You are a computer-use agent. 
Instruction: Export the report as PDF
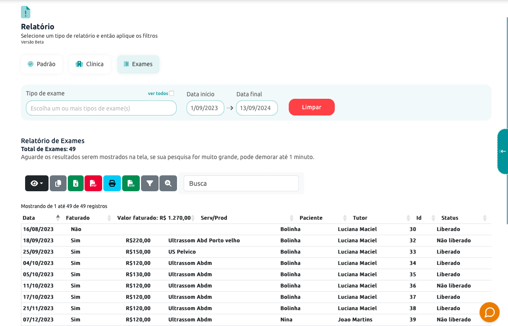(93, 183)
